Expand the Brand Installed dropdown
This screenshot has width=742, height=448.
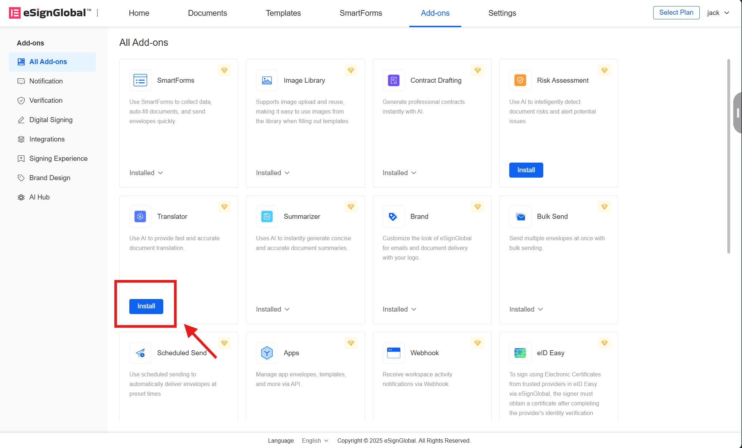(399, 309)
